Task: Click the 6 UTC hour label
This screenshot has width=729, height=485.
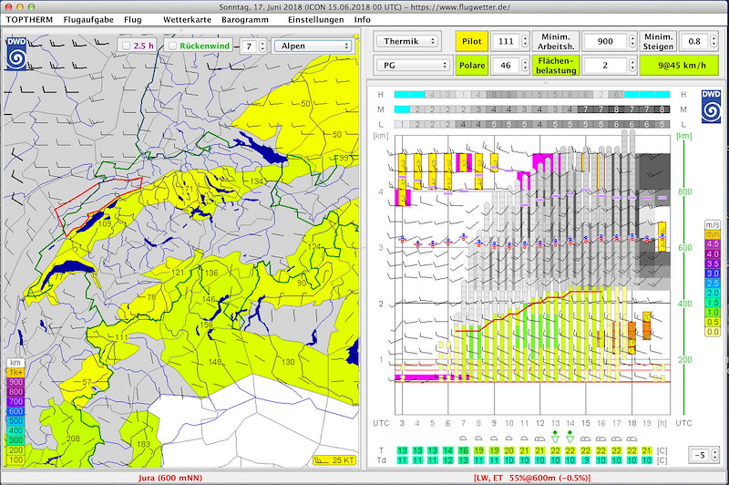Action: pos(447,423)
